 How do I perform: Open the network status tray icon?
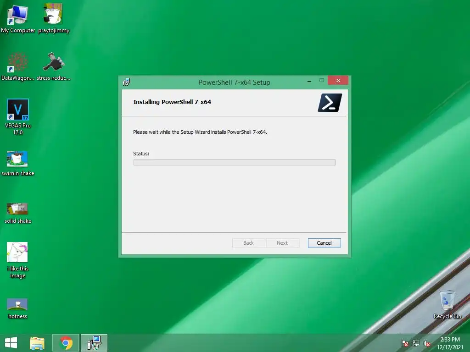tap(416, 343)
